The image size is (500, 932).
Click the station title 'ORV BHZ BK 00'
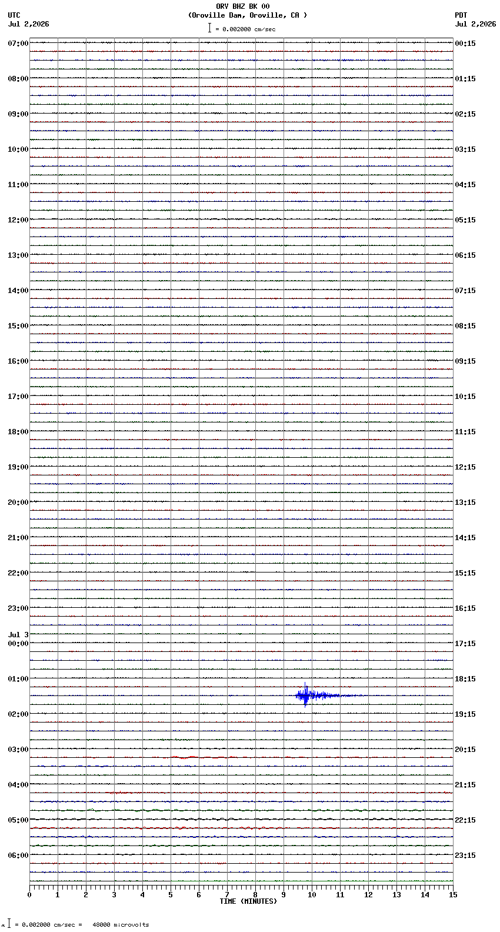243,6
